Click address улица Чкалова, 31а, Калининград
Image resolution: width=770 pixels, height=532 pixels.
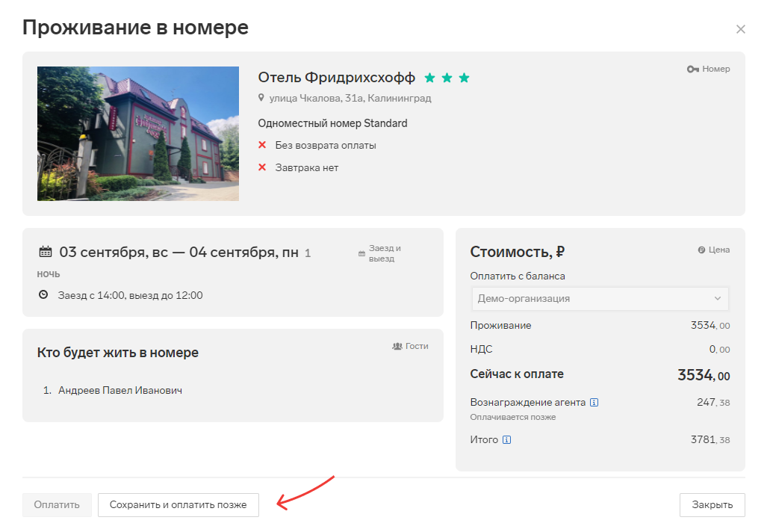(350, 98)
